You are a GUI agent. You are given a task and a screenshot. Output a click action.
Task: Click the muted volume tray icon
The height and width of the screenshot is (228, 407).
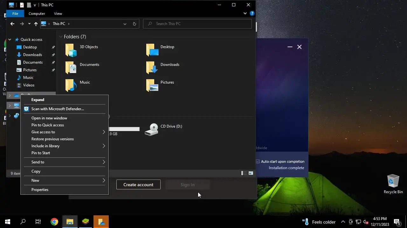(x=366, y=222)
